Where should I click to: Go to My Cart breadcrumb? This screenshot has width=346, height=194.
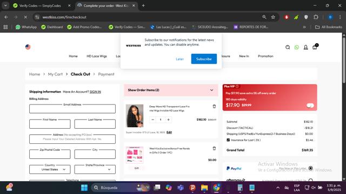(55, 74)
